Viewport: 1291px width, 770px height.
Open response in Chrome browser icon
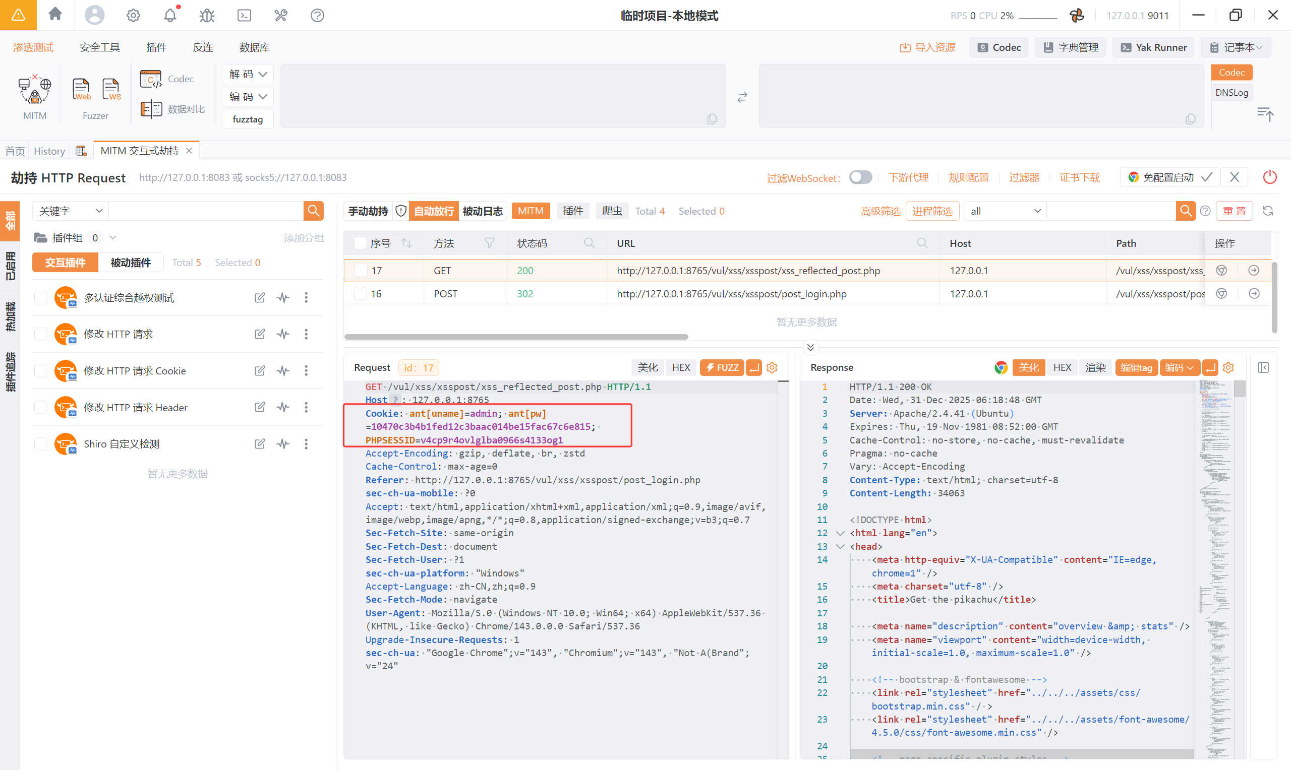tap(1001, 367)
